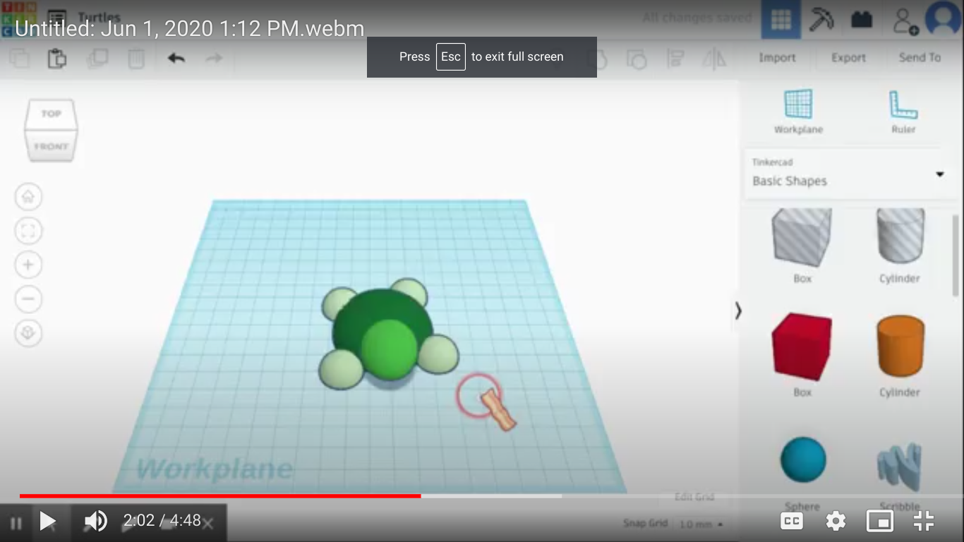The image size is (964, 542).
Task: Click the recorder pause icon
Action: (x=16, y=523)
